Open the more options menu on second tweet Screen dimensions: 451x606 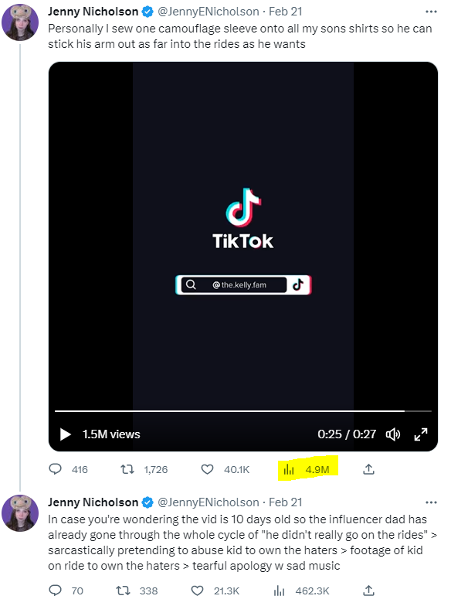pos(431,502)
